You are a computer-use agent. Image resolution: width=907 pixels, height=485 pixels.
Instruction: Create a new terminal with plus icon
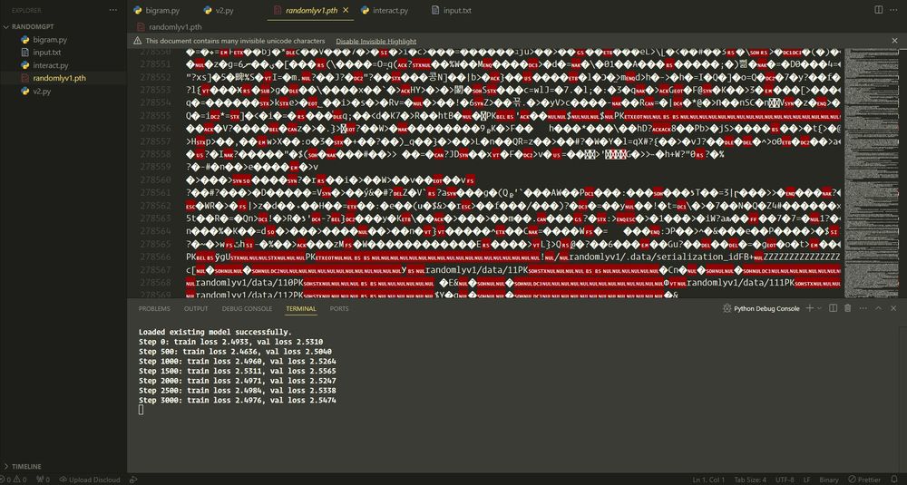tap(810, 309)
